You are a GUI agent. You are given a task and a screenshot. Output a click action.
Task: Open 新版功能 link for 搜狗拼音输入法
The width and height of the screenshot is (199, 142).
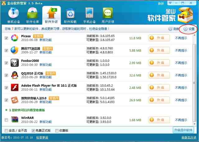[x=46, y=102]
